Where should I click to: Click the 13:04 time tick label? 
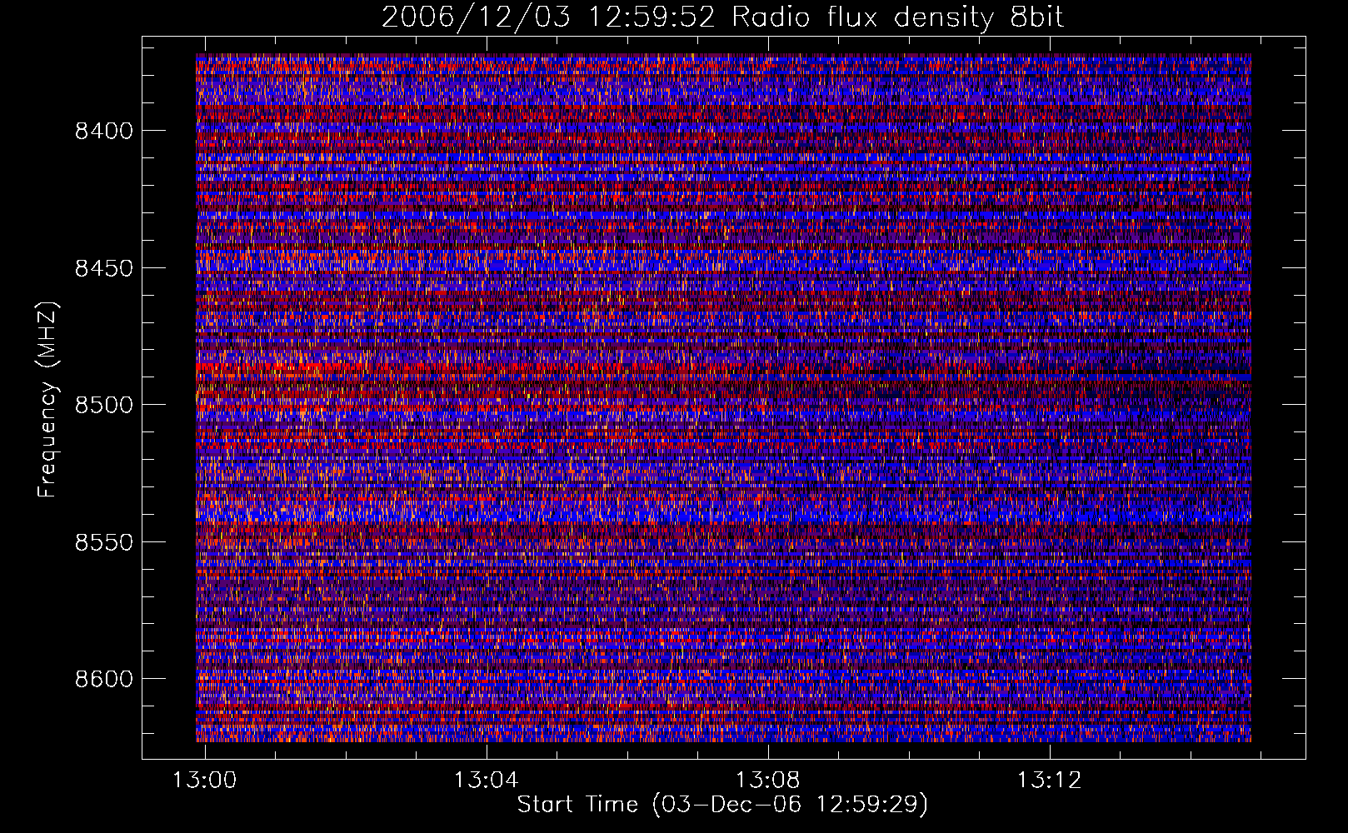pos(486,780)
